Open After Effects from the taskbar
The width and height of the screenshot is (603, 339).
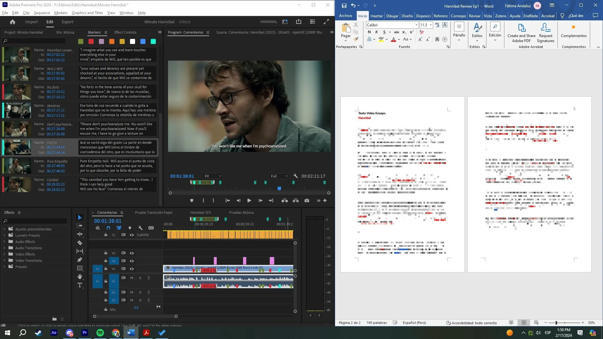tap(54, 333)
